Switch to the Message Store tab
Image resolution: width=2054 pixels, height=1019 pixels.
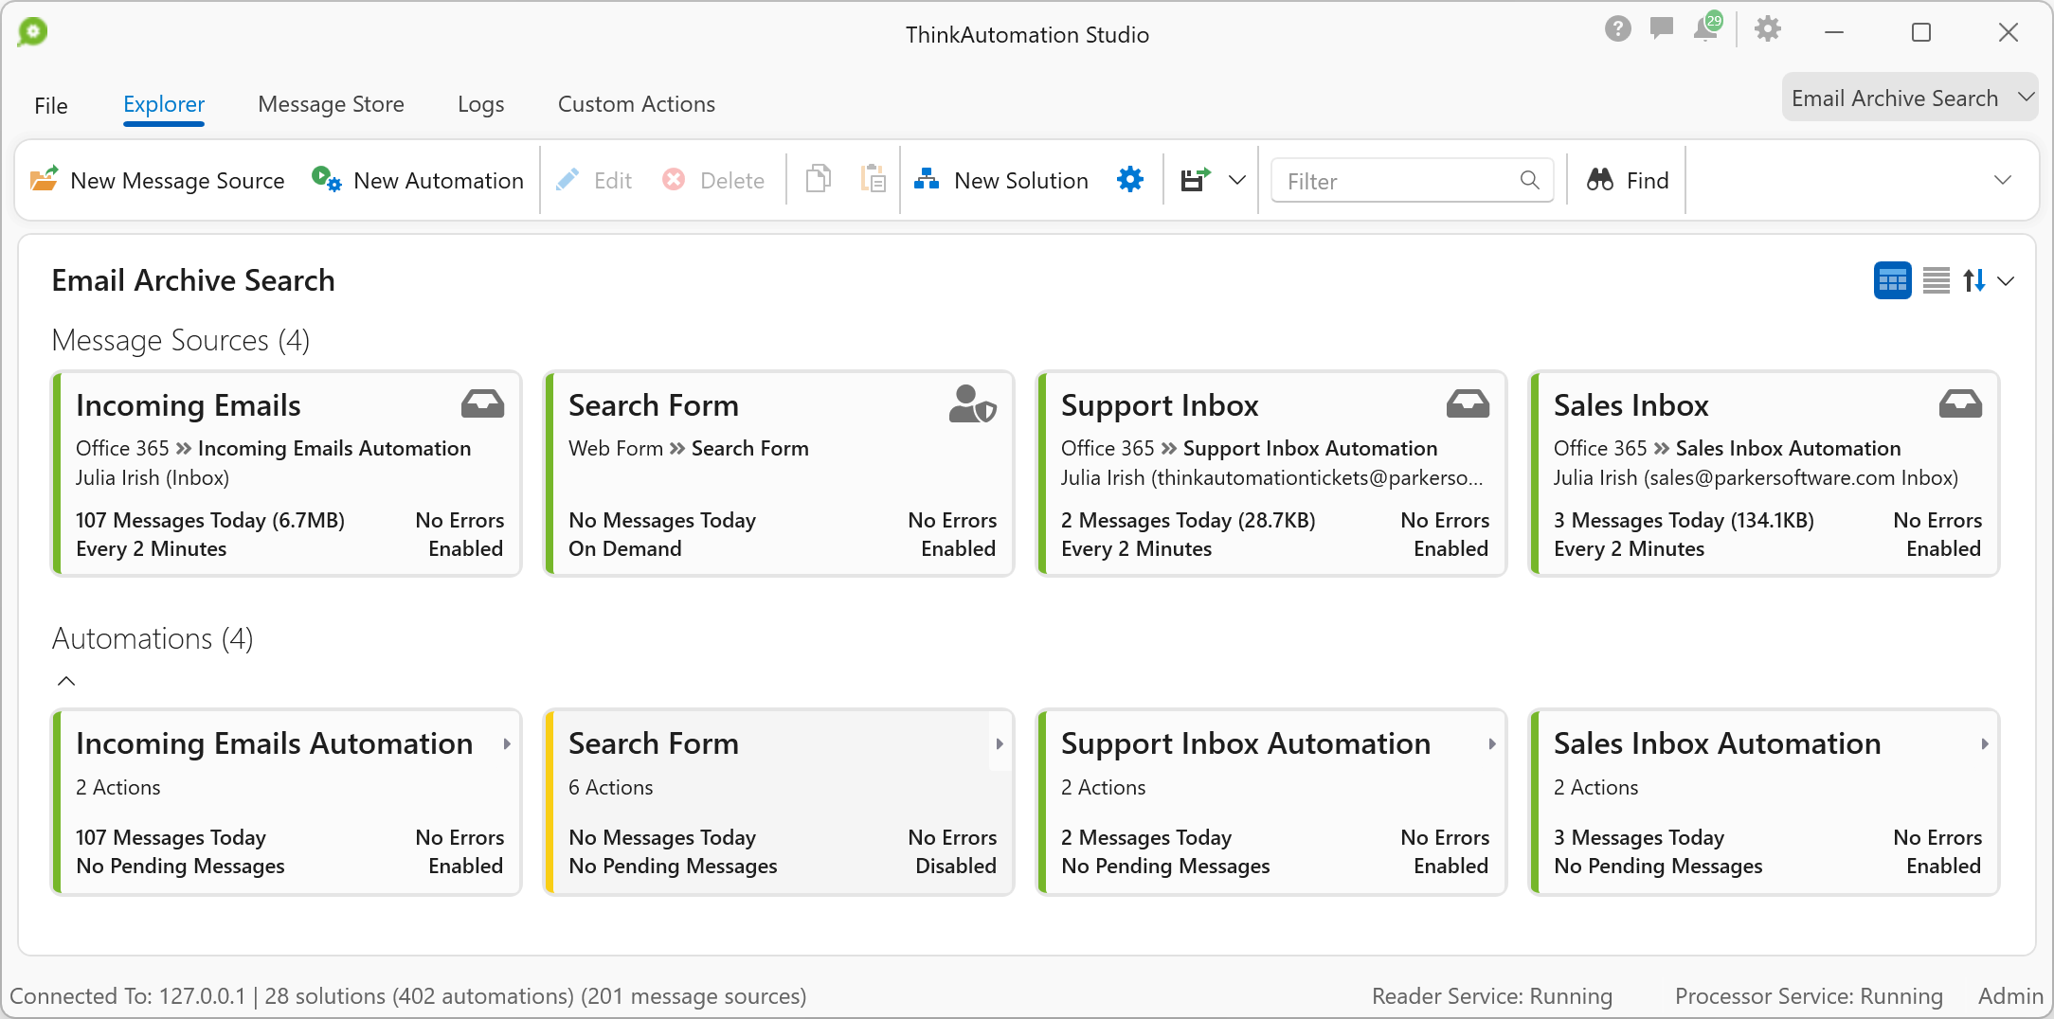[x=331, y=104]
